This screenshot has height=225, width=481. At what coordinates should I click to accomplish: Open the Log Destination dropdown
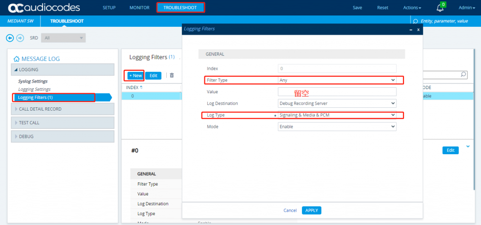pos(337,104)
